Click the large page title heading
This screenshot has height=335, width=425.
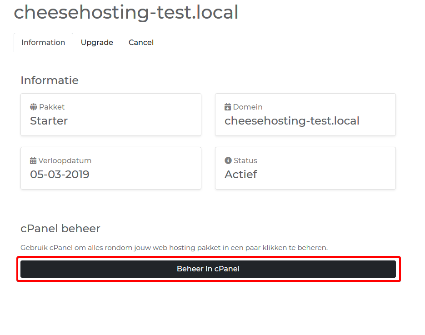click(126, 12)
